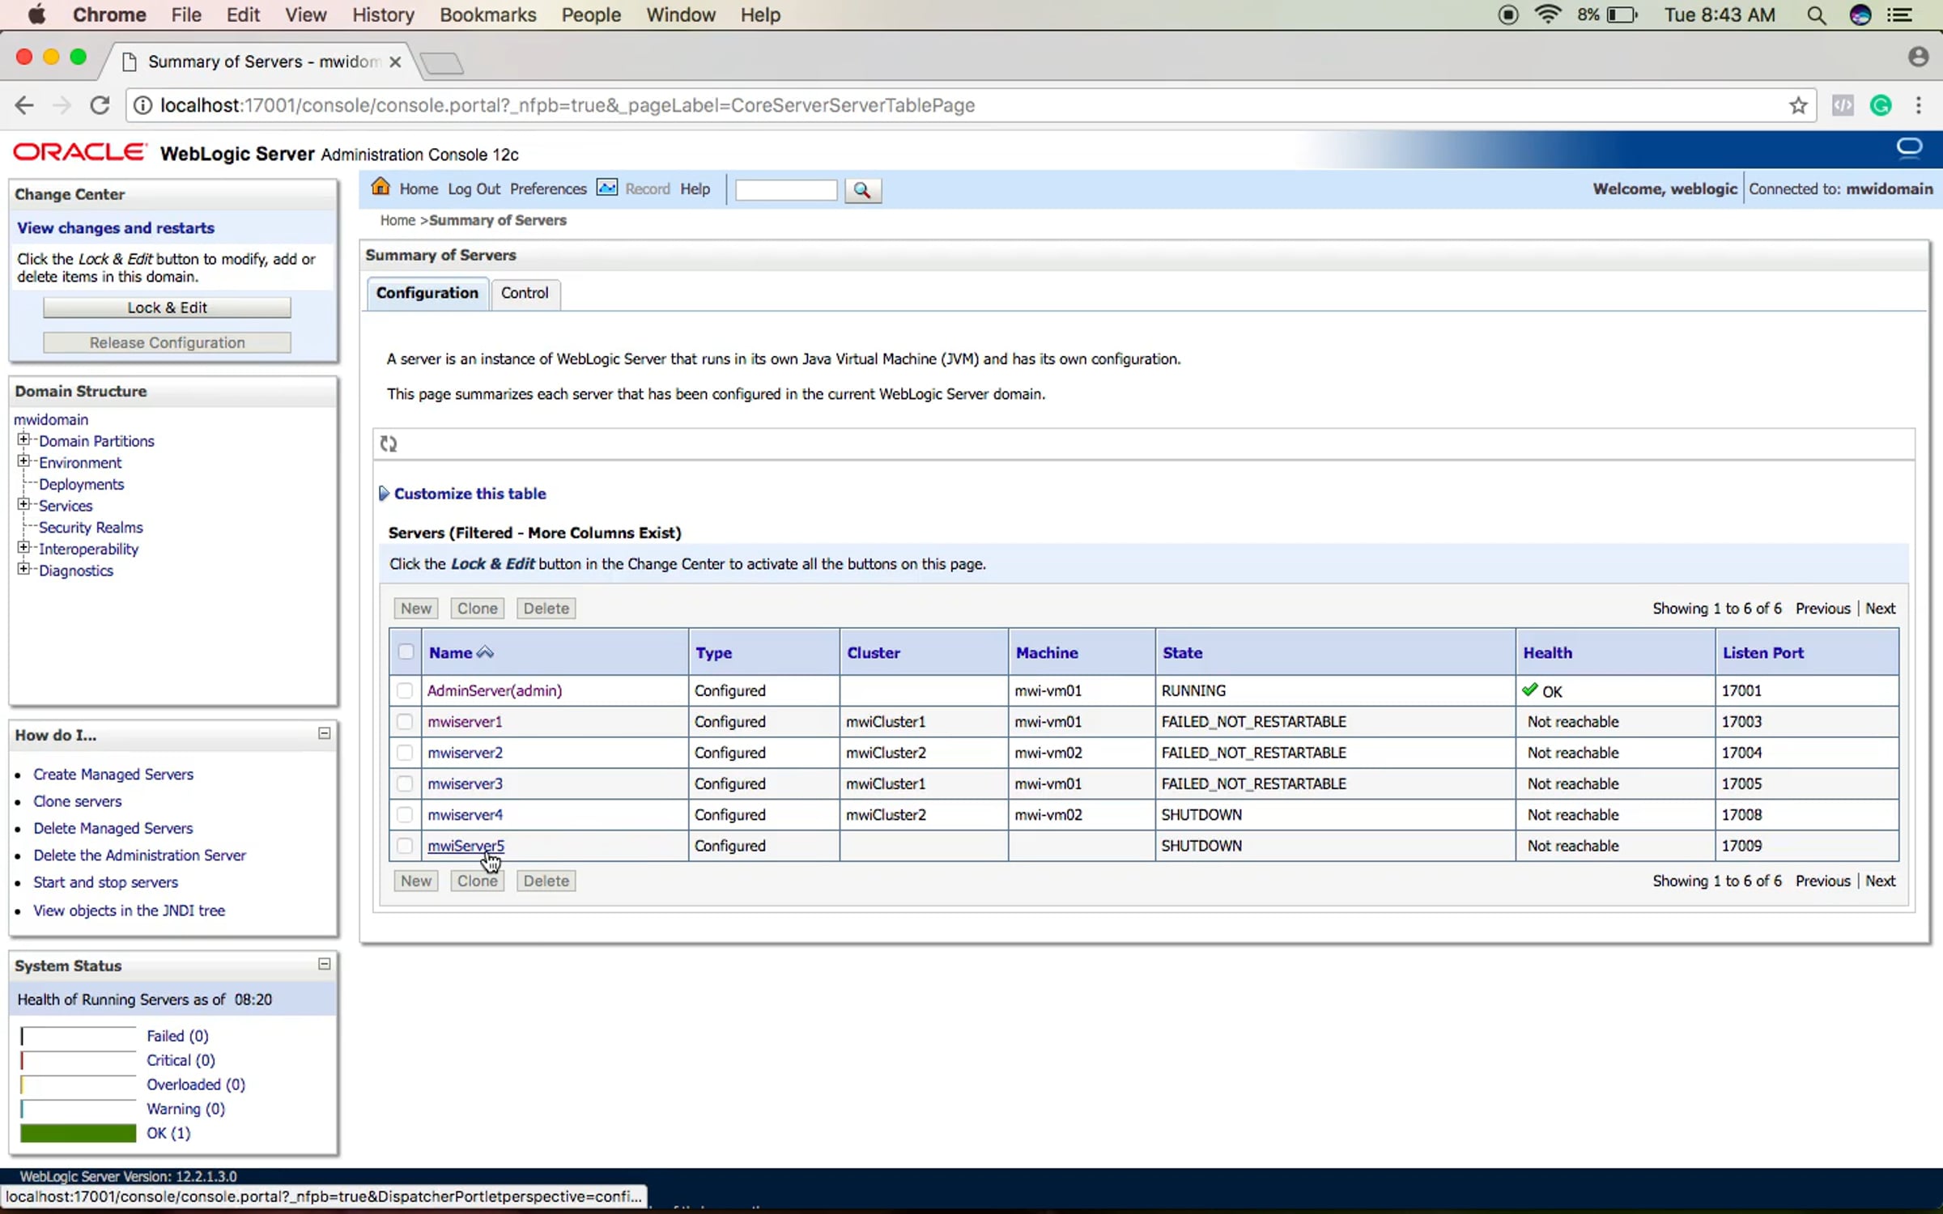Screen dimensions: 1943x1214
Task: Click the Chrome address bar
Action: click(971, 105)
